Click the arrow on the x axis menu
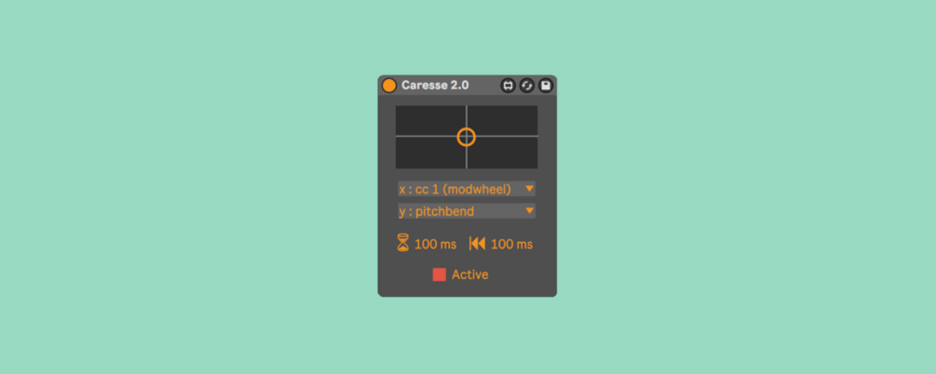The width and height of the screenshot is (936, 374). 529,189
